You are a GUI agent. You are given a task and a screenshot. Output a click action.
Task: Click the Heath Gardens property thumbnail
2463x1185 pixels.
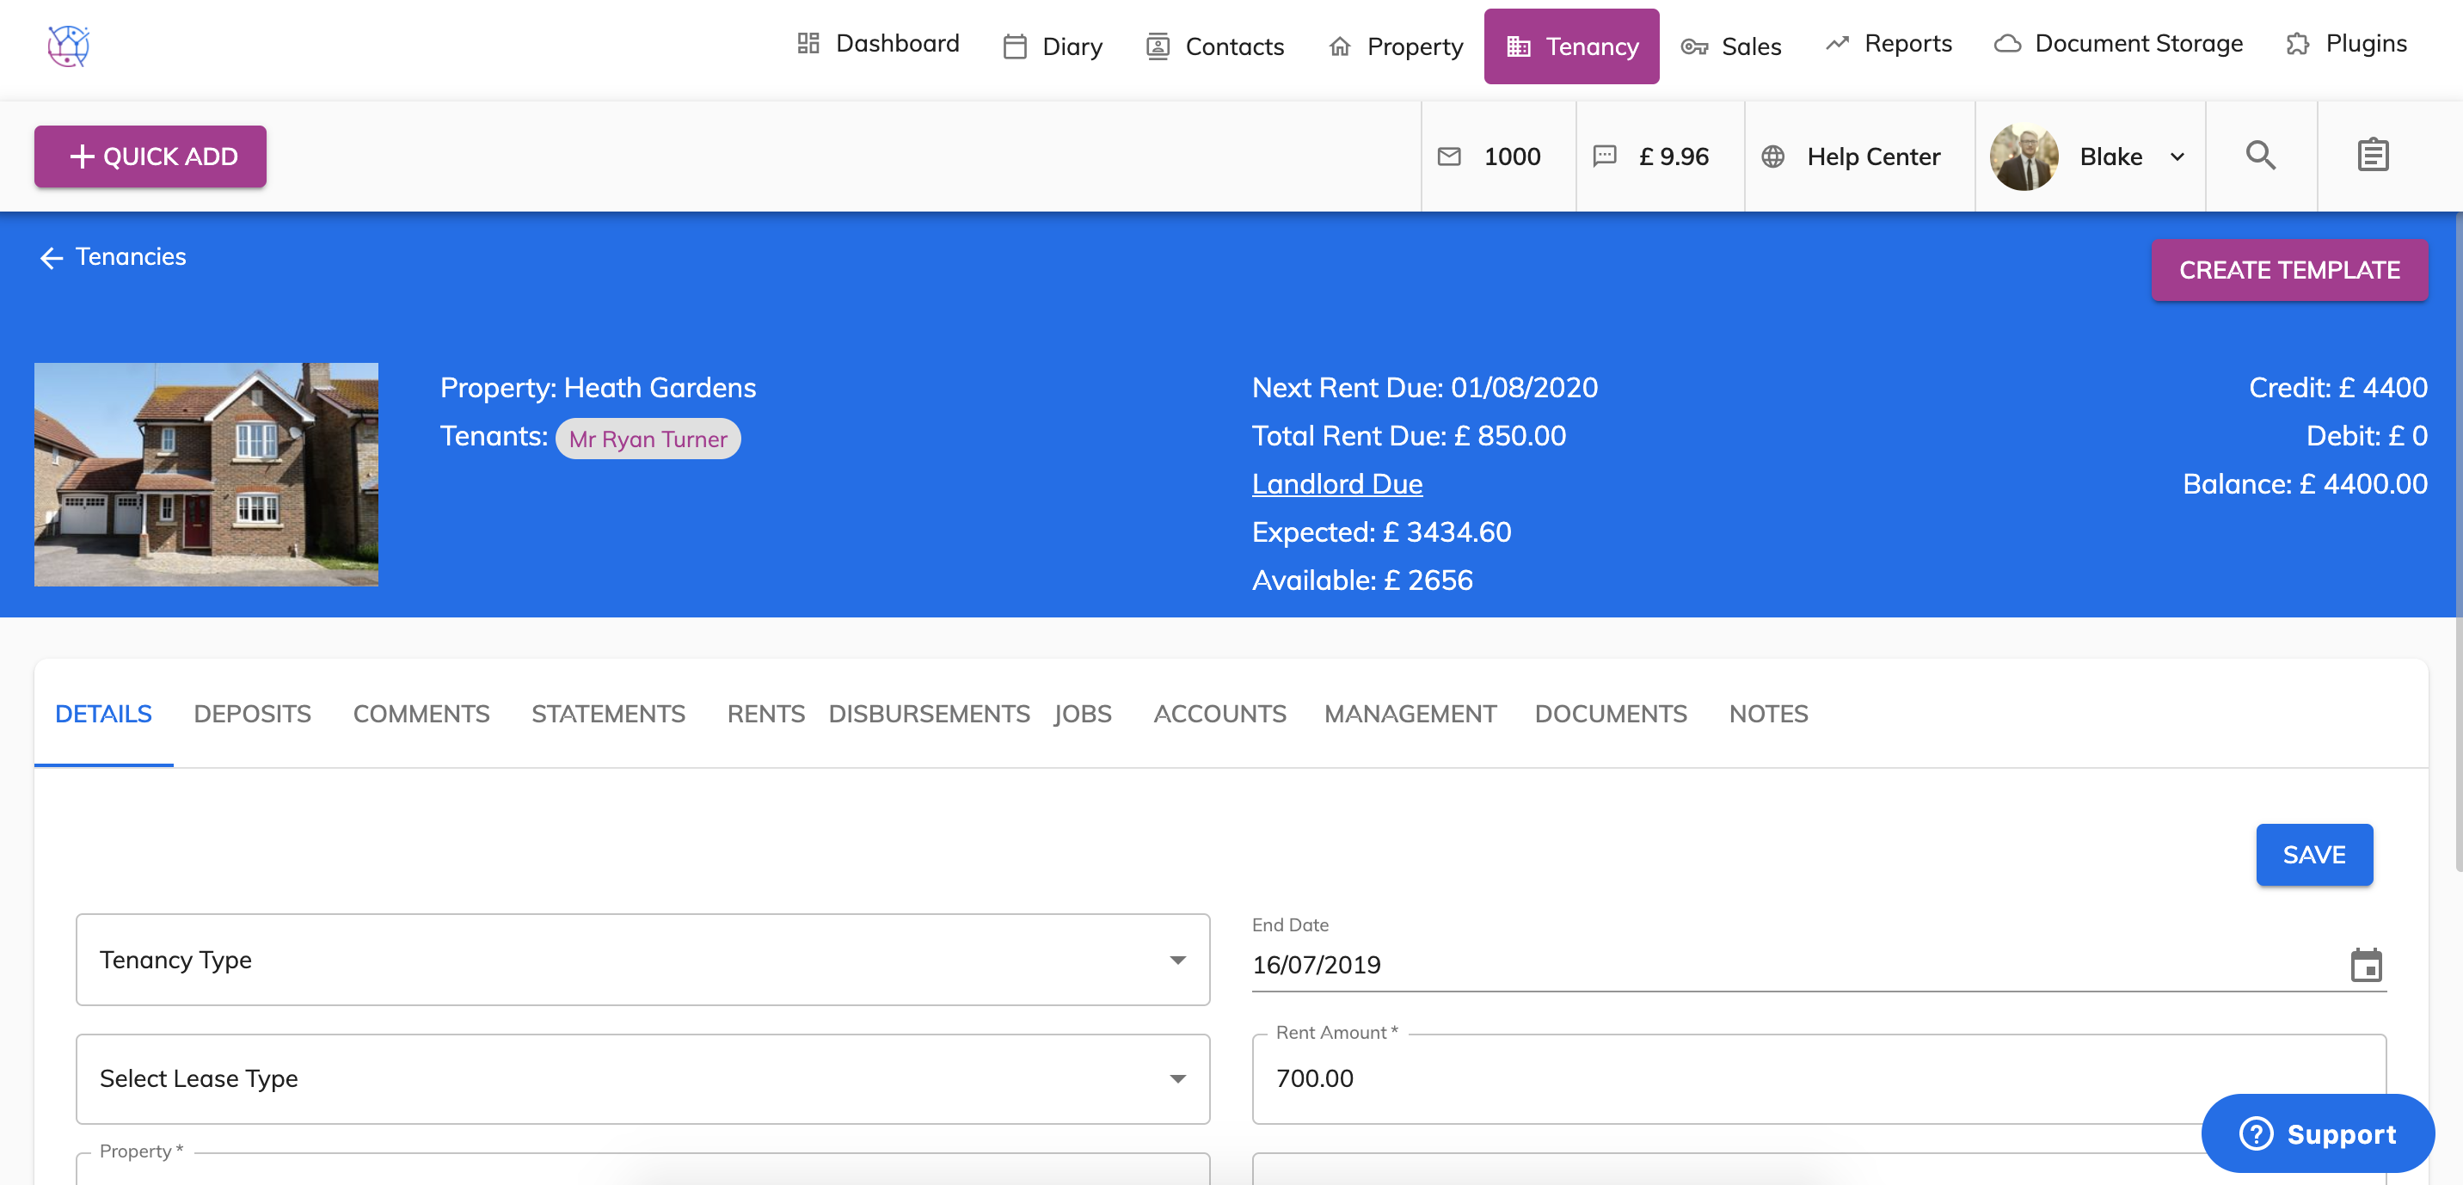206,475
